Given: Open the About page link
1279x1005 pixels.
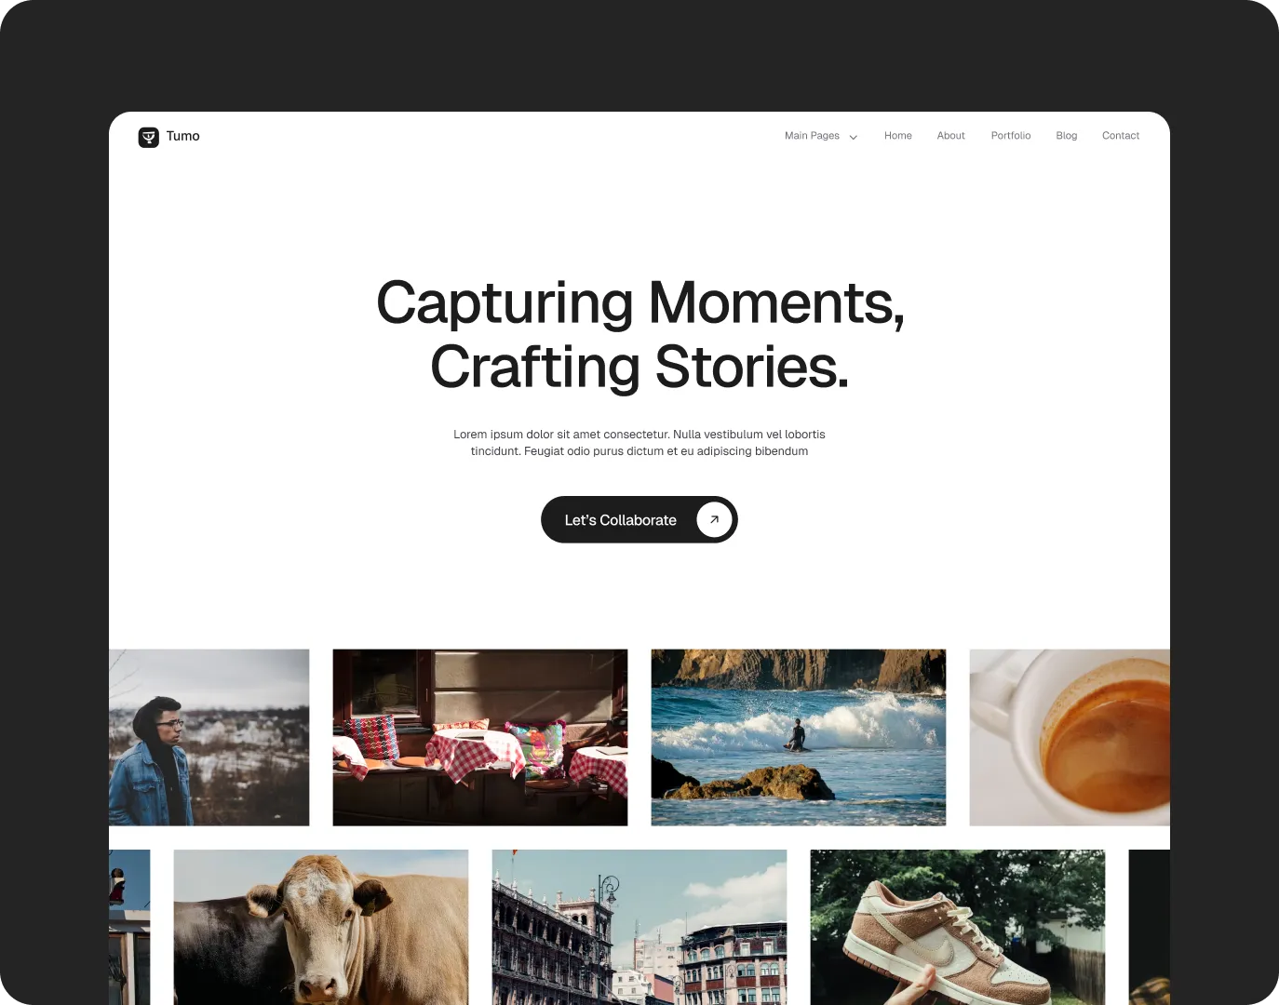Looking at the screenshot, I should (x=950, y=136).
